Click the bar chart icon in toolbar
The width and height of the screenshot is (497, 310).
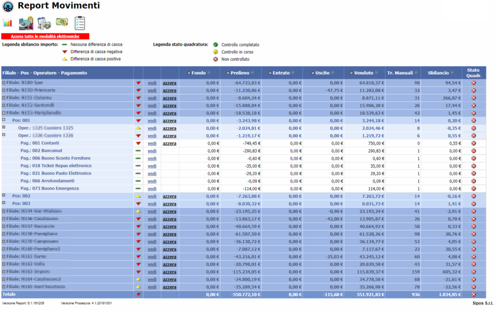click(x=7, y=23)
